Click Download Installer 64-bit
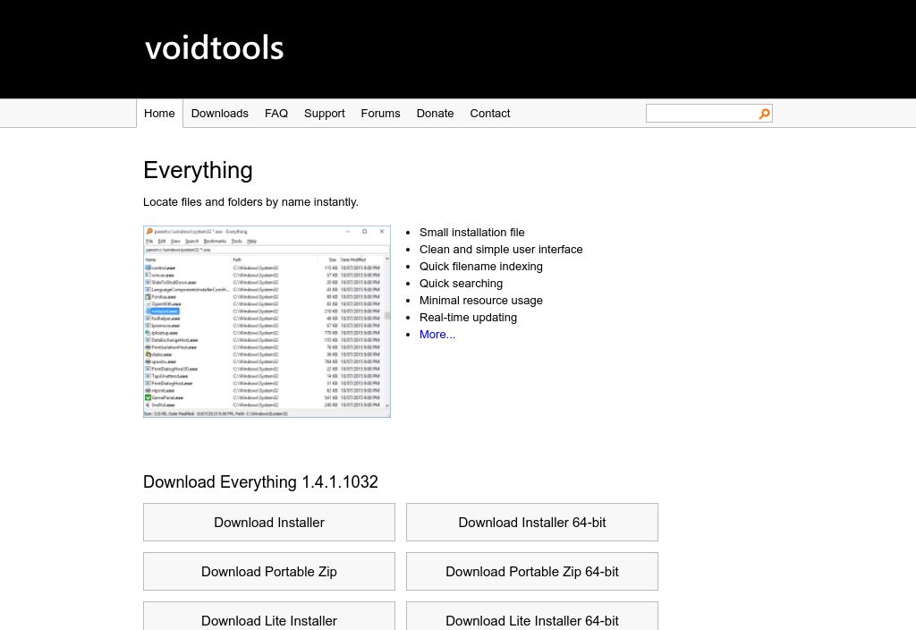 point(532,523)
